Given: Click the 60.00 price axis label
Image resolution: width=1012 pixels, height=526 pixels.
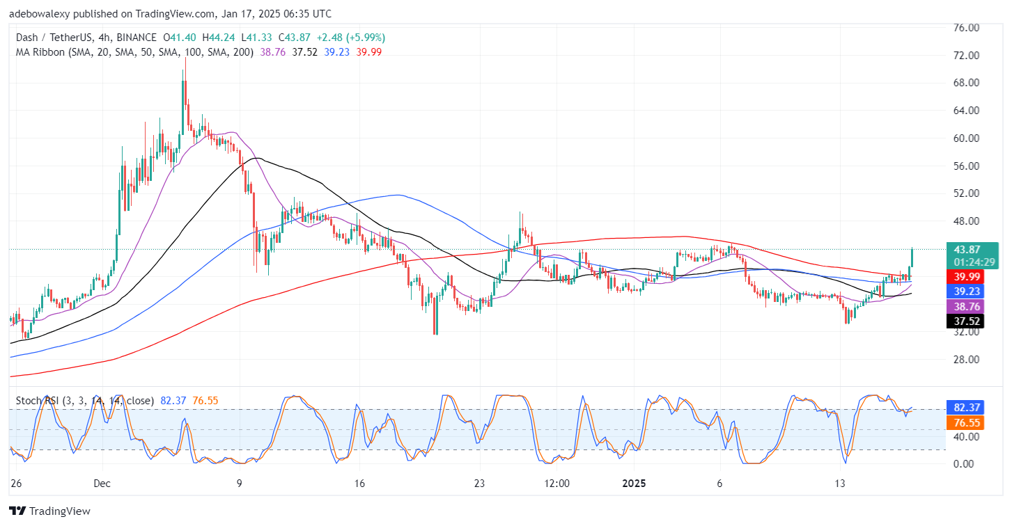Looking at the screenshot, I should 966,138.
